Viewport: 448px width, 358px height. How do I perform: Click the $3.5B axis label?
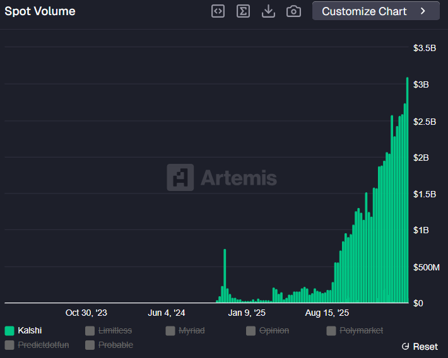point(425,48)
